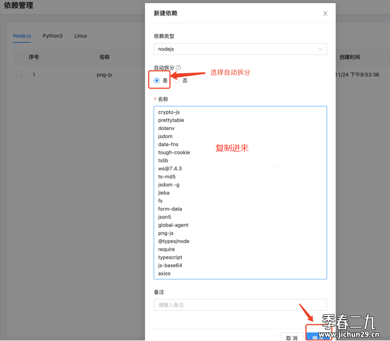
Task: Click the form-data line
Action: [170, 209]
